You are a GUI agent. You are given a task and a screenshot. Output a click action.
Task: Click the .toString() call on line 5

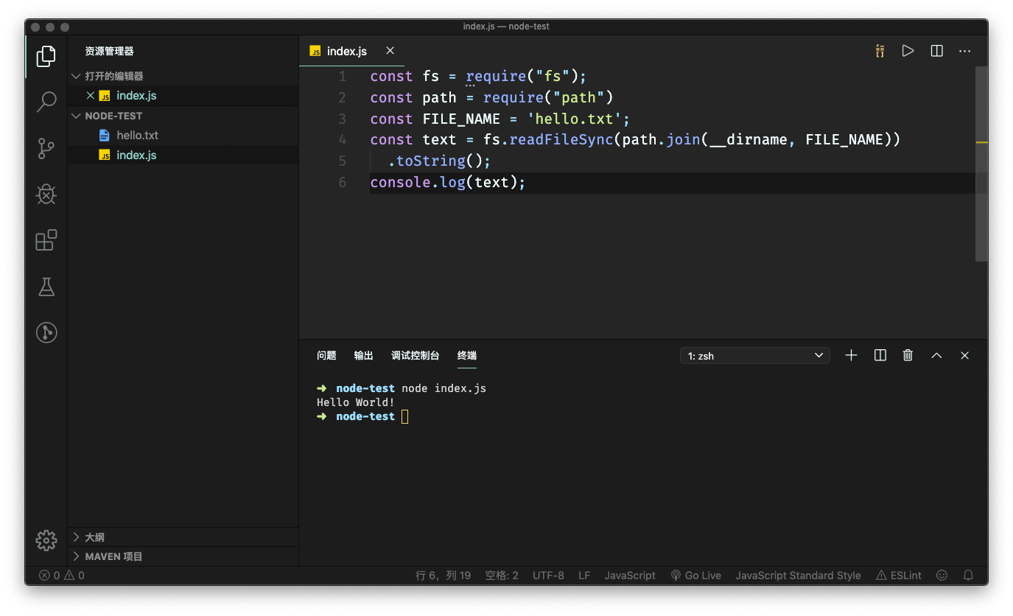[x=439, y=161]
